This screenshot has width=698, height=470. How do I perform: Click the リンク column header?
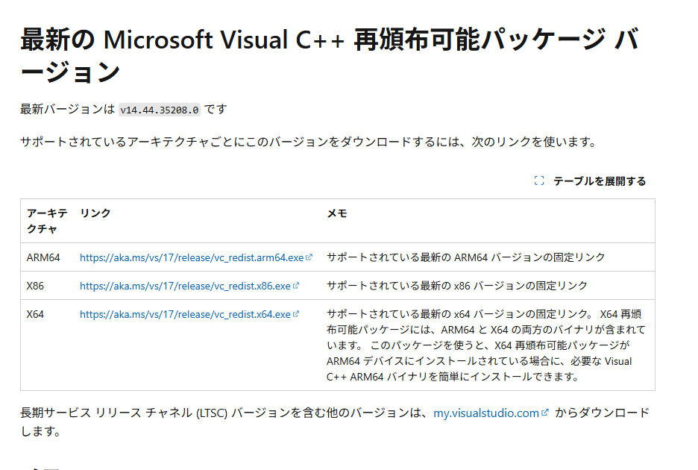[x=95, y=213]
